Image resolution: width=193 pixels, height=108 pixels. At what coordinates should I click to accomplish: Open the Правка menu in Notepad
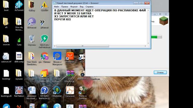65,7
